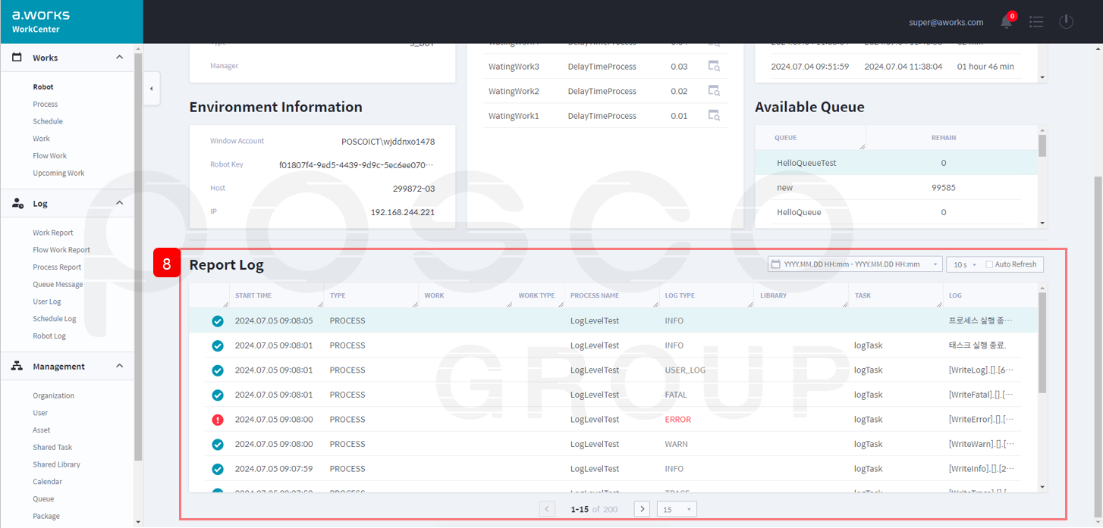Screen dimensions: 1103x528
Task: Click the Works section calendar icon
Action: tap(17, 58)
